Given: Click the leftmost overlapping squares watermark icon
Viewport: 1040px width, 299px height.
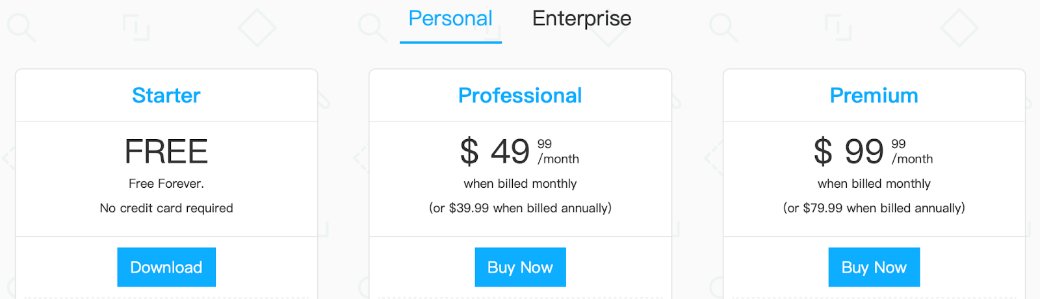Looking at the screenshot, I should [136, 27].
